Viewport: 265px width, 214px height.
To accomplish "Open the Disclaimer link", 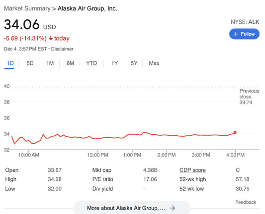I will [62, 49].
